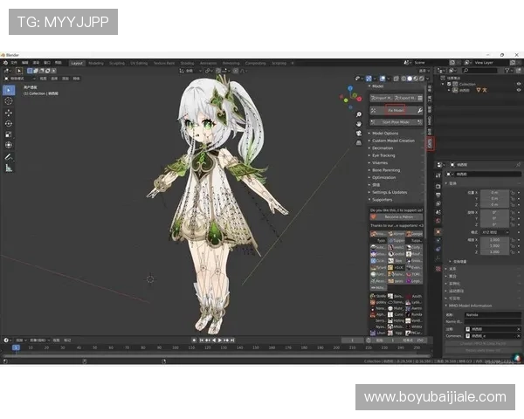Select the Rotate tool
The image size is (524, 419).
(9, 123)
